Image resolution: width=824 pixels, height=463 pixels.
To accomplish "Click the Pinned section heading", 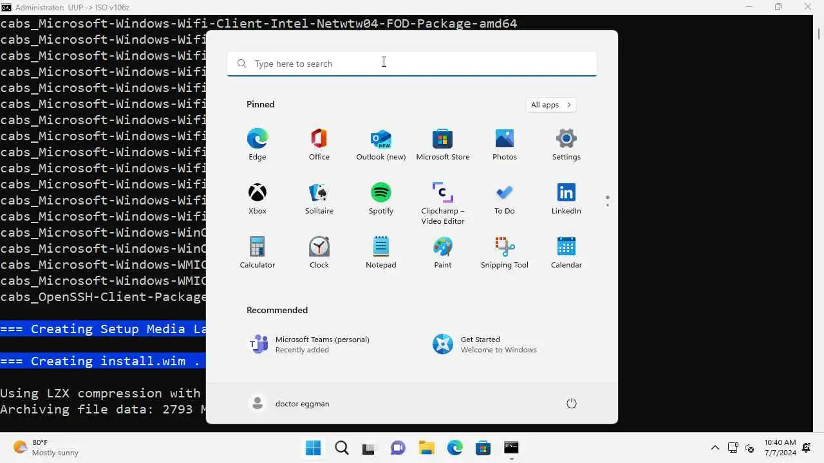I will [x=260, y=104].
